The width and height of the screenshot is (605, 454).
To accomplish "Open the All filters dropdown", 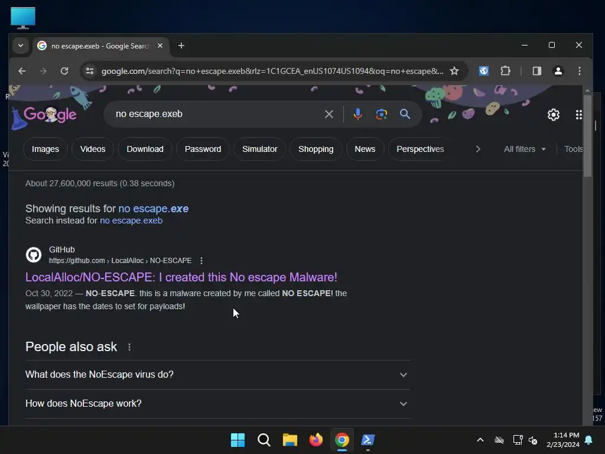I will click(x=525, y=149).
